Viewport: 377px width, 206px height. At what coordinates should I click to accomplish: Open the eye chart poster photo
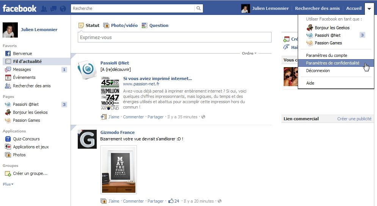pyautogui.click(x=119, y=170)
